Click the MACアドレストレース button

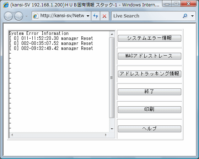[x=150, y=56]
